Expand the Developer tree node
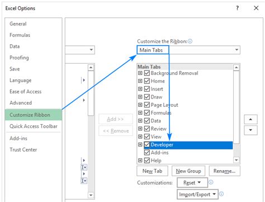The height and width of the screenshot is (202, 265). click(x=140, y=144)
